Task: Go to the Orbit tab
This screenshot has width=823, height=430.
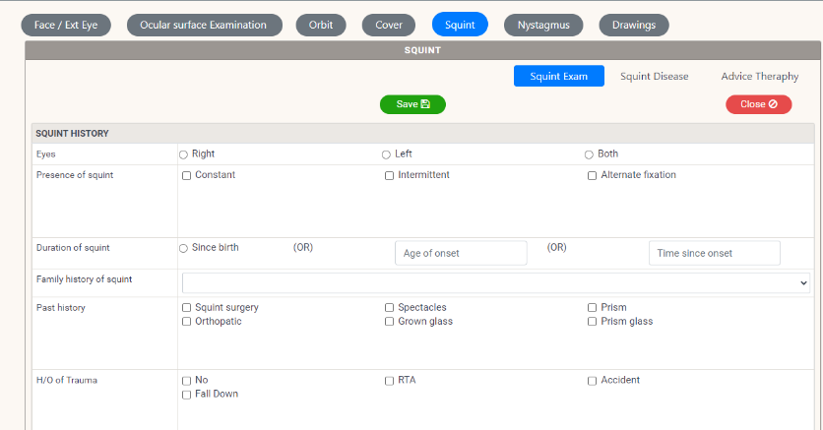Action: (321, 25)
